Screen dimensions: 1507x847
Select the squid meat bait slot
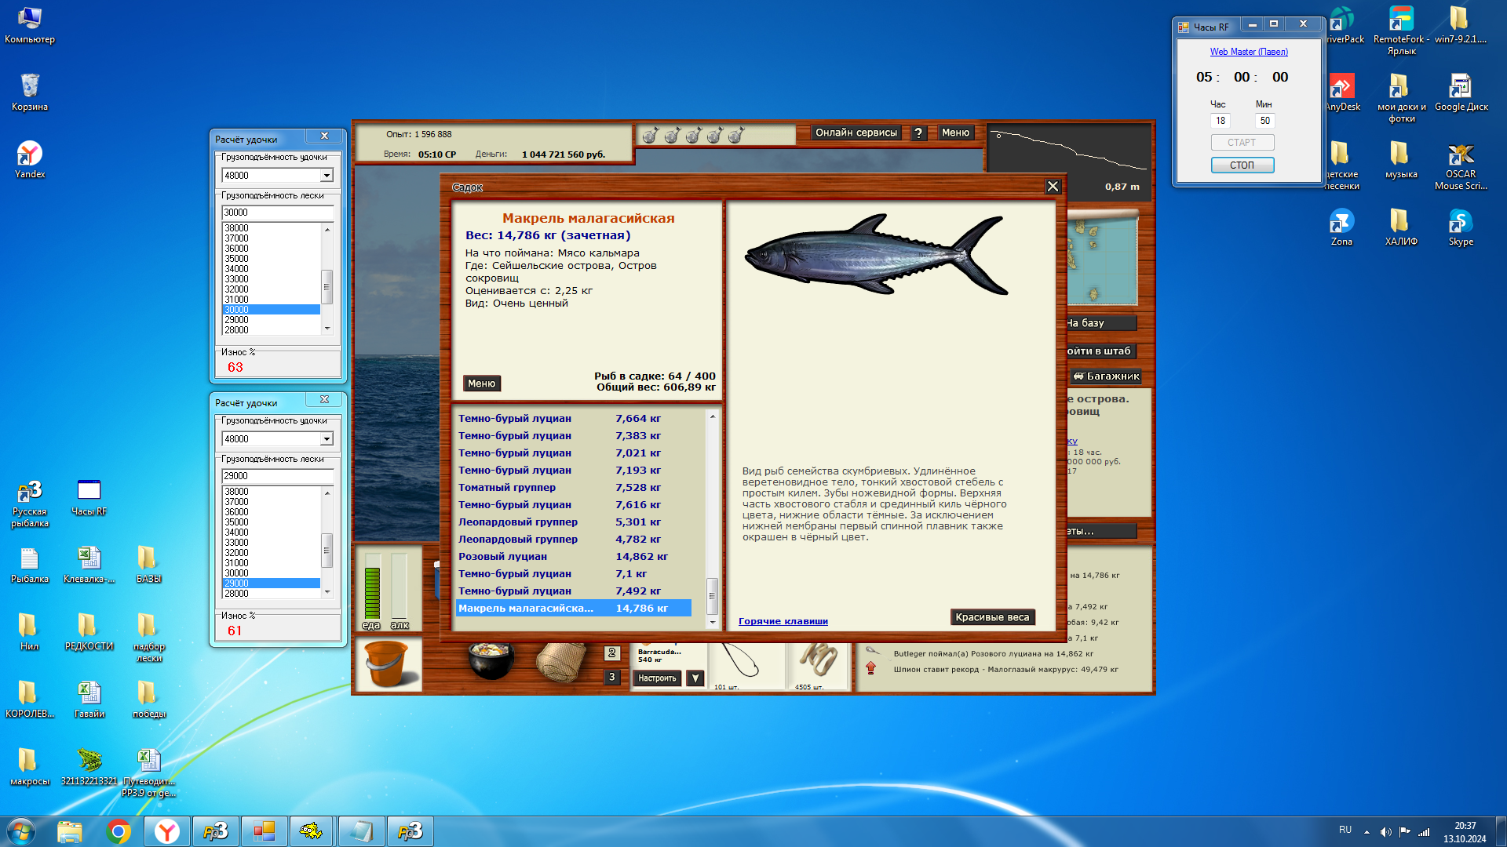[818, 666]
